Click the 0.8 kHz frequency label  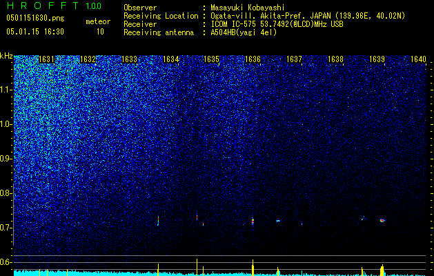pos(6,193)
